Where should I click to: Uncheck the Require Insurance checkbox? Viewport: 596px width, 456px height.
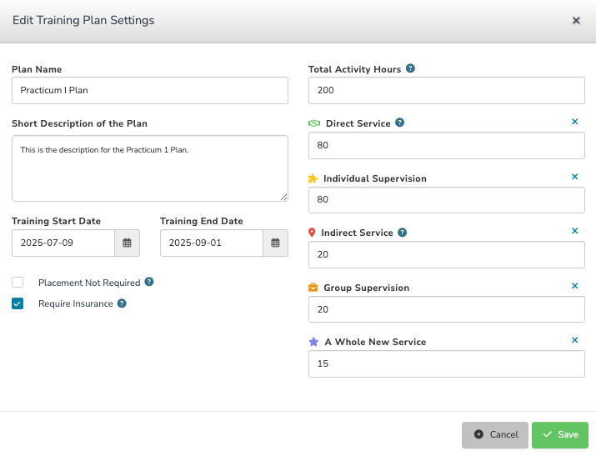[18, 303]
